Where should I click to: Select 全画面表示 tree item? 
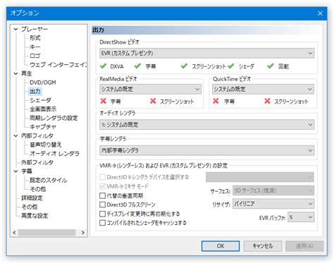point(43,109)
